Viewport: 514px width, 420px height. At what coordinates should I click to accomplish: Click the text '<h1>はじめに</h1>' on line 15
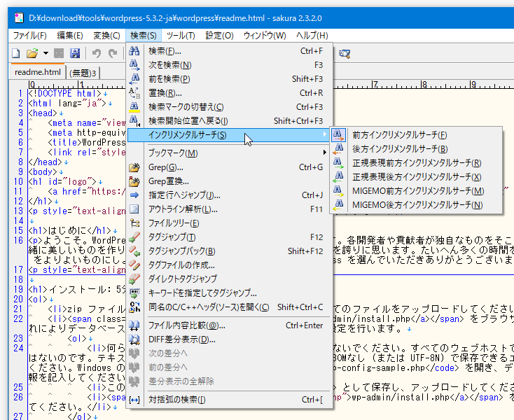pyautogui.click(x=69, y=230)
